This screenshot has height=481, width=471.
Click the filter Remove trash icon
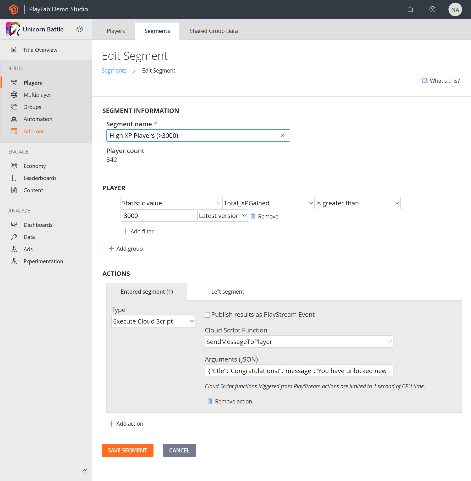point(253,216)
